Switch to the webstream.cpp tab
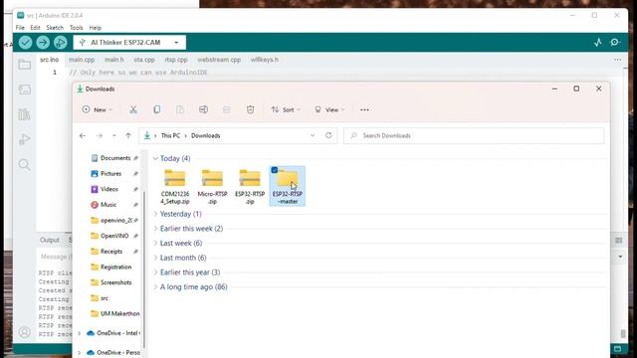Screen dimensions: 637x358 [x=219, y=60]
